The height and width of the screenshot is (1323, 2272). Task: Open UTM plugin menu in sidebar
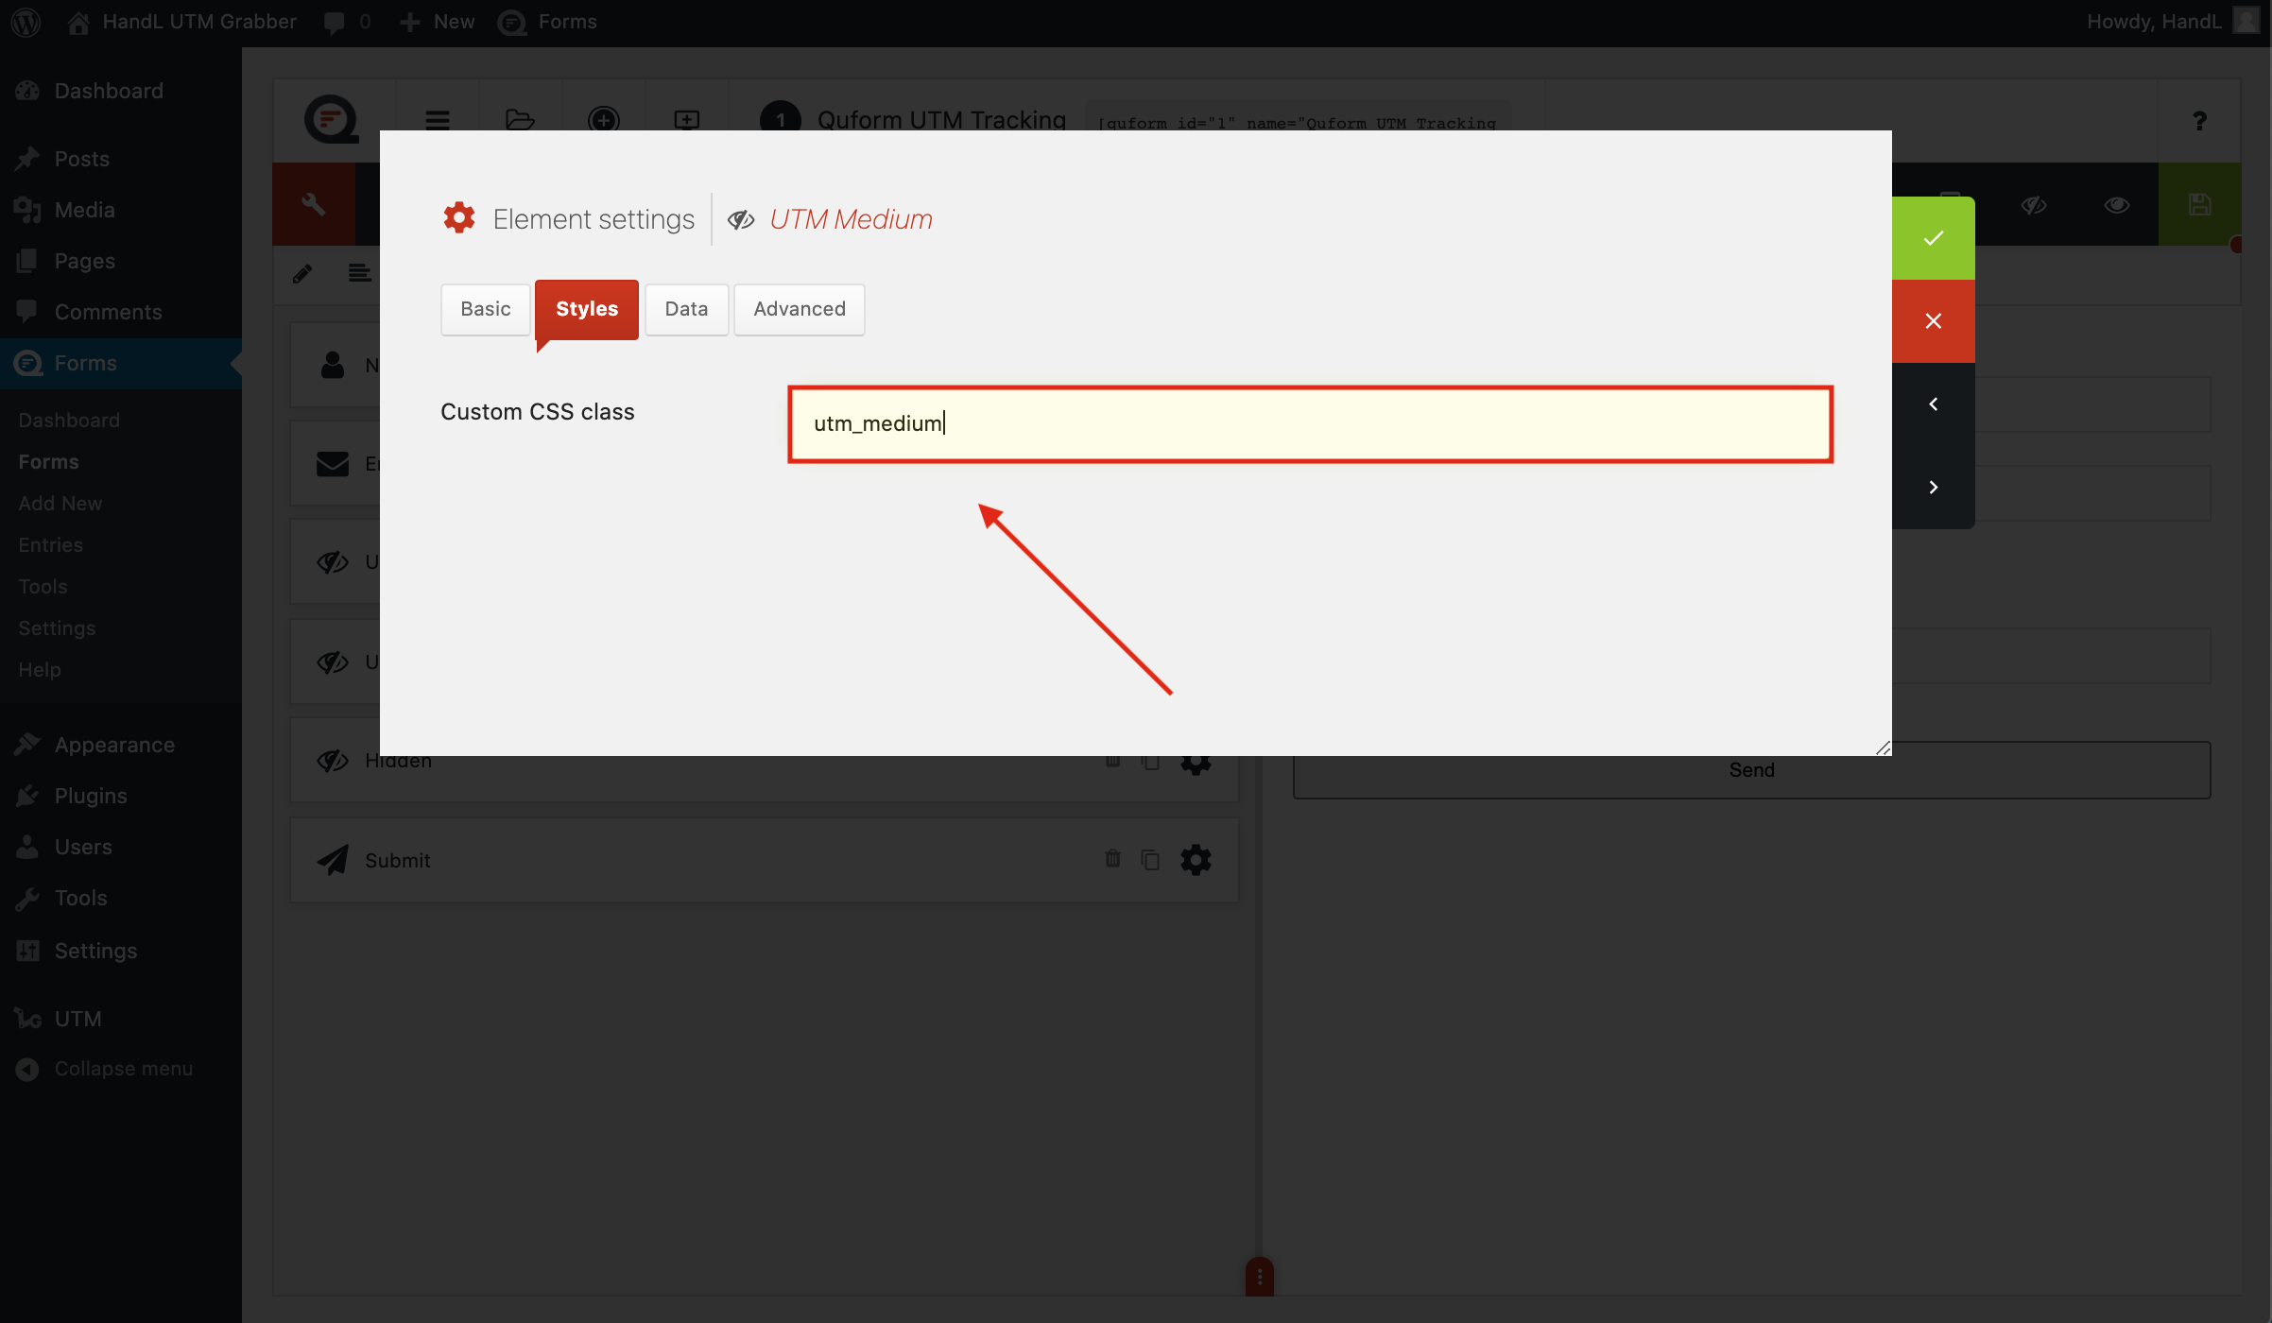point(121,1019)
